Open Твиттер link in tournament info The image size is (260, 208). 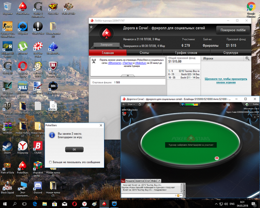coord(127,63)
